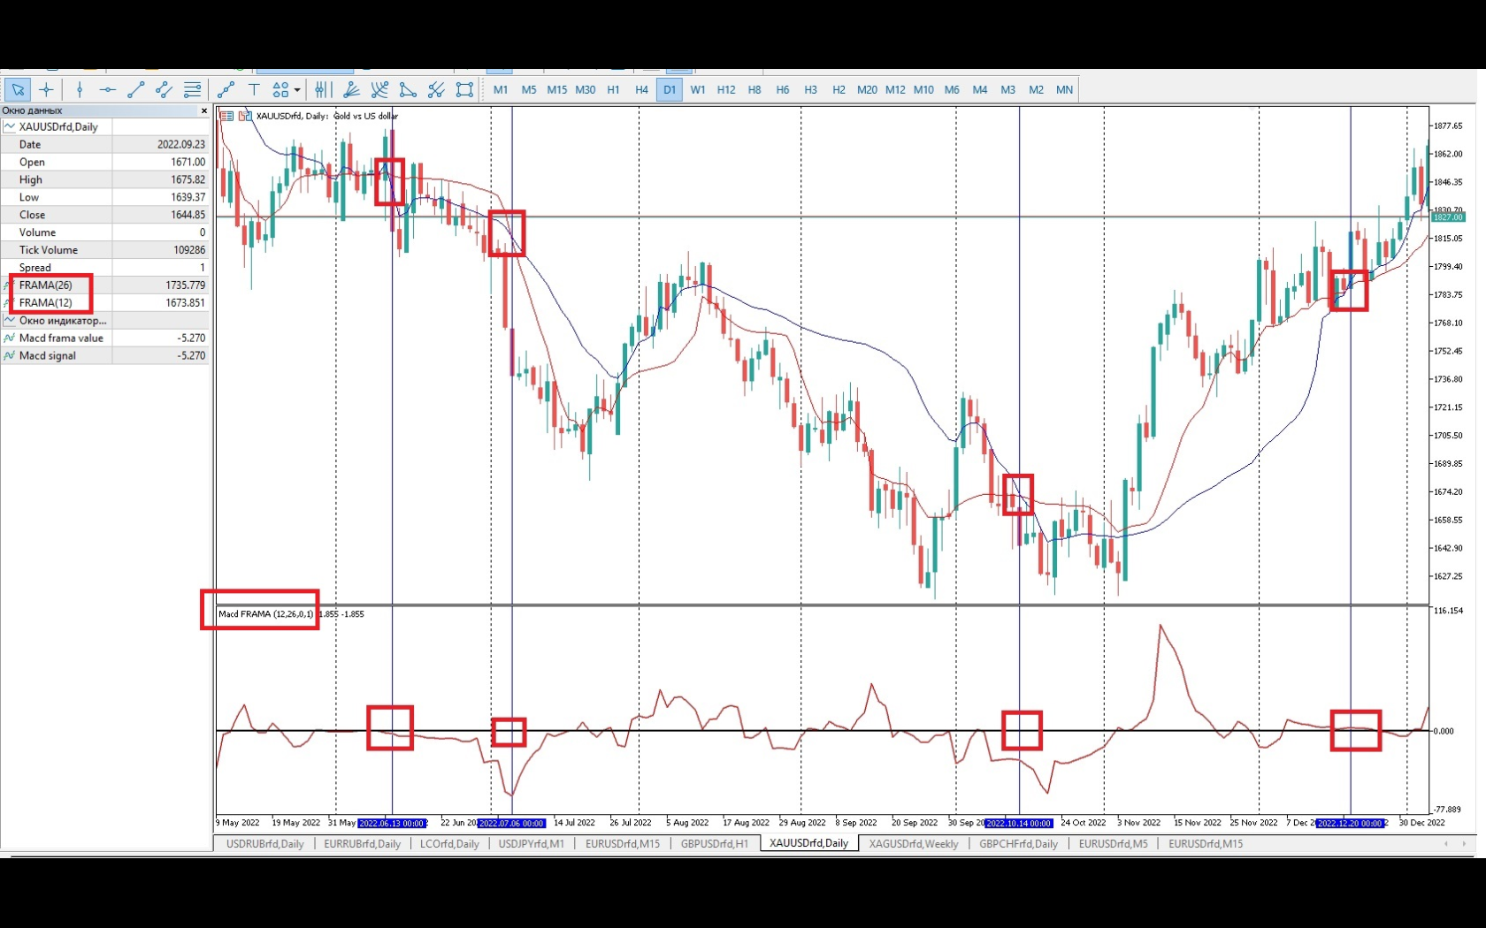Expand the Окно индикатор section

(8, 320)
